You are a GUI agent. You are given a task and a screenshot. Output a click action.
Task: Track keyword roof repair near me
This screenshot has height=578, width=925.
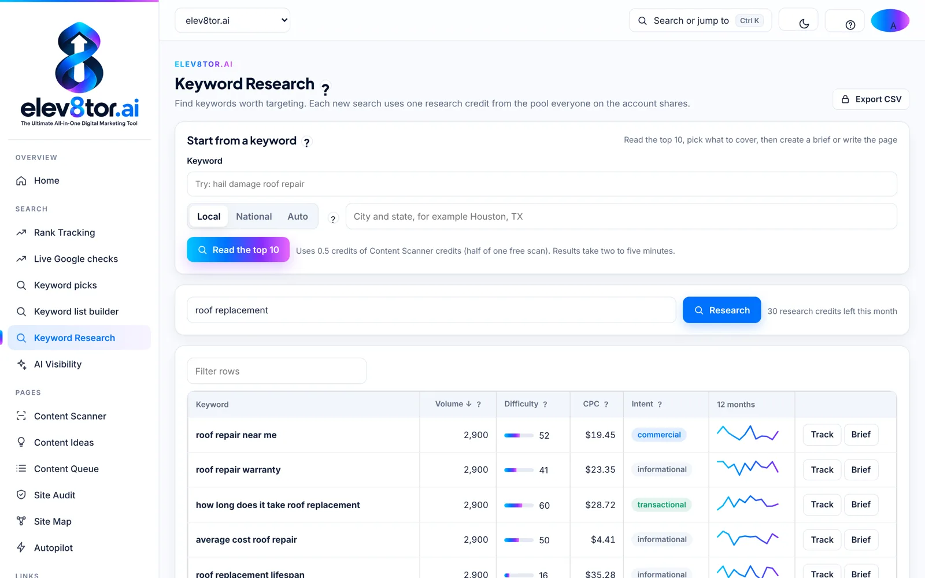822,435
